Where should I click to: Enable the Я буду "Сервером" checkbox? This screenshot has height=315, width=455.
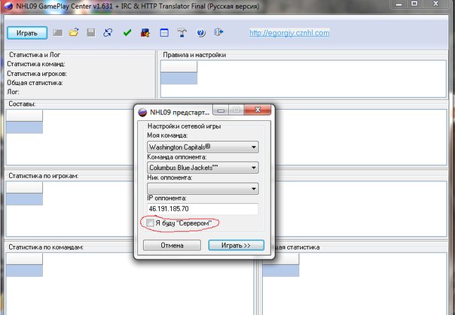tap(150, 223)
